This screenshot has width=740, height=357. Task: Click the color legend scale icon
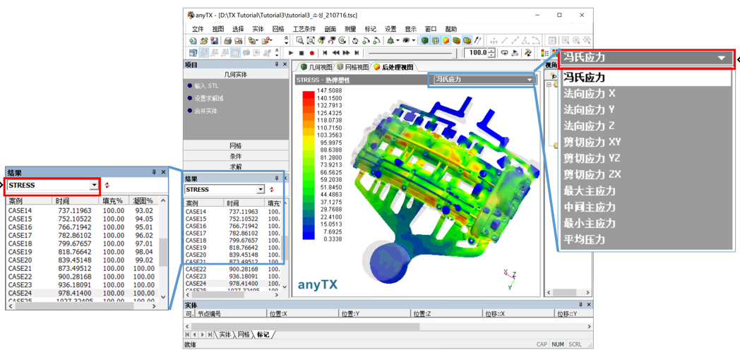[544, 53]
